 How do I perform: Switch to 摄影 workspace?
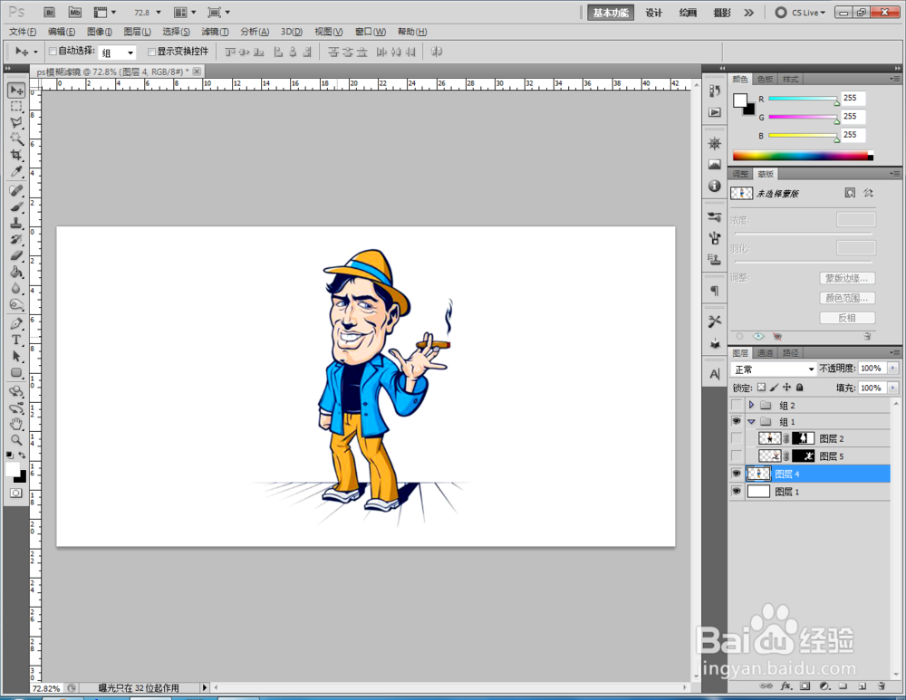click(x=722, y=13)
